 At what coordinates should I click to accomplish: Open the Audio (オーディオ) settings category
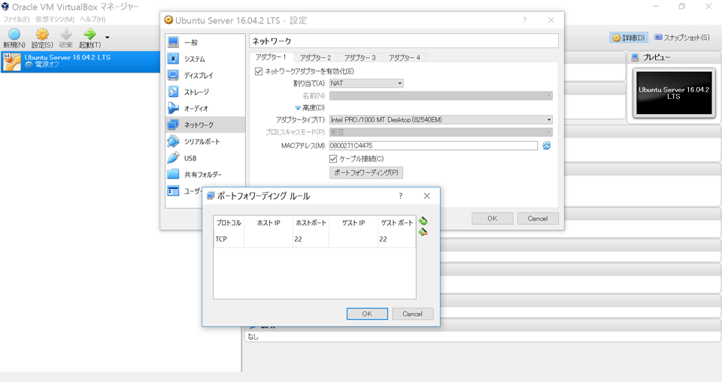(205, 109)
